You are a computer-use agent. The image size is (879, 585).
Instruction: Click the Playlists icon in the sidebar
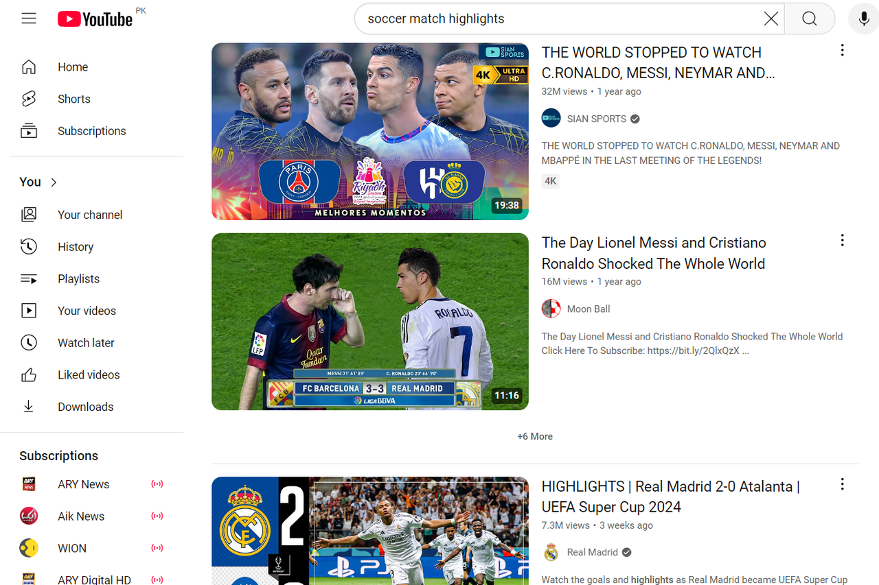[x=28, y=278]
